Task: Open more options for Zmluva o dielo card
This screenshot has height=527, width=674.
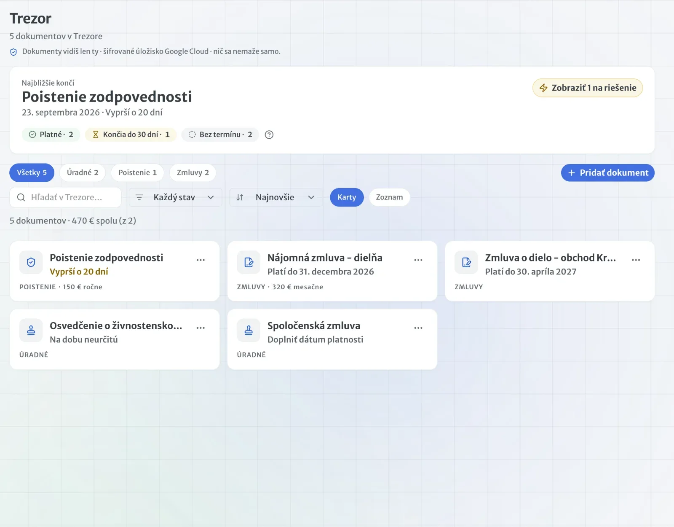Action: click(x=636, y=260)
